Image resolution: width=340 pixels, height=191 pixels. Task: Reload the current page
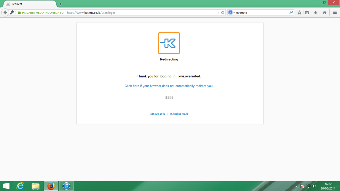point(223,12)
